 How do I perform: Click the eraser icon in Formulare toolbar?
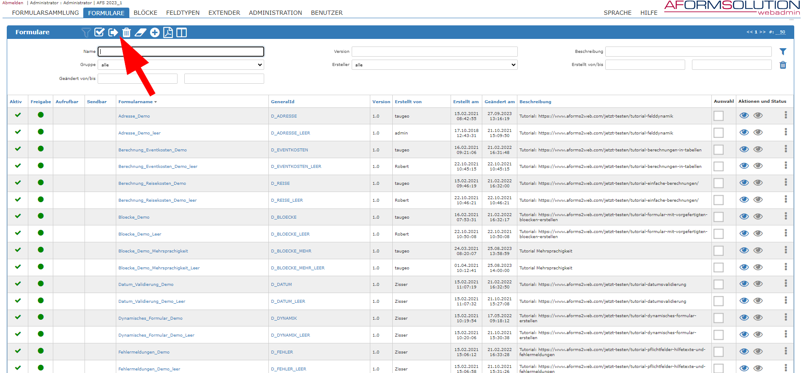click(x=140, y=33)
